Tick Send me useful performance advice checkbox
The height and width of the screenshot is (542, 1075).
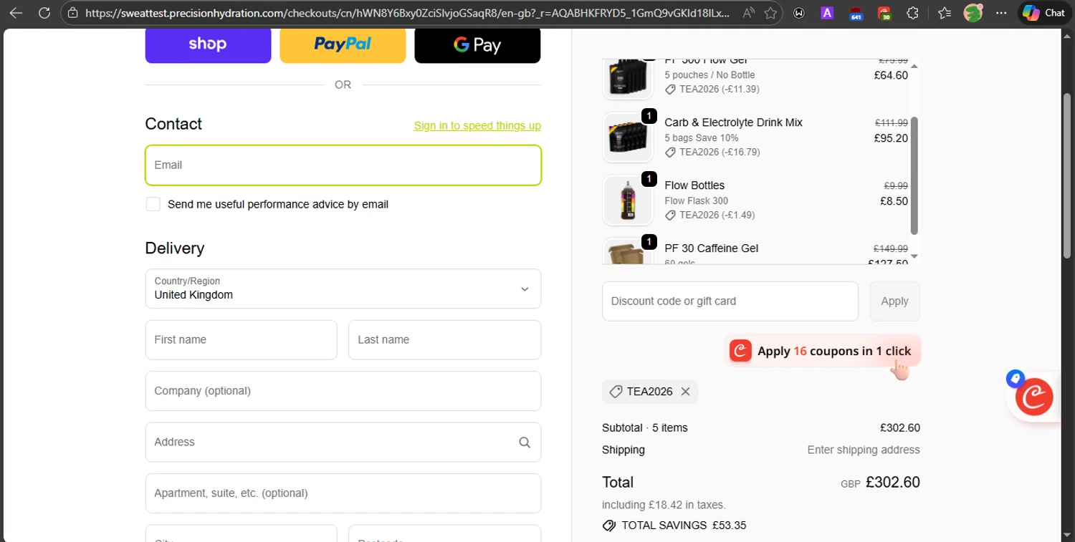point(153,204)
